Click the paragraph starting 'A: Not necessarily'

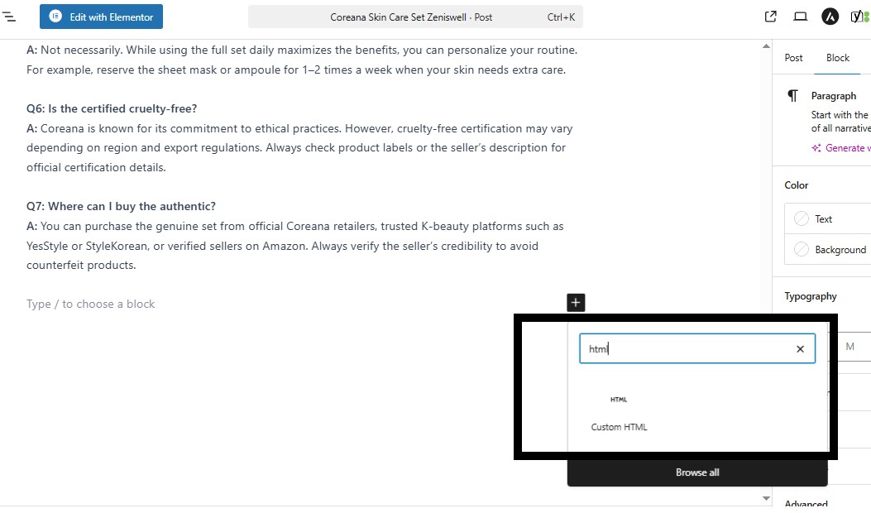pyautogui.click(x=302, y=60)
